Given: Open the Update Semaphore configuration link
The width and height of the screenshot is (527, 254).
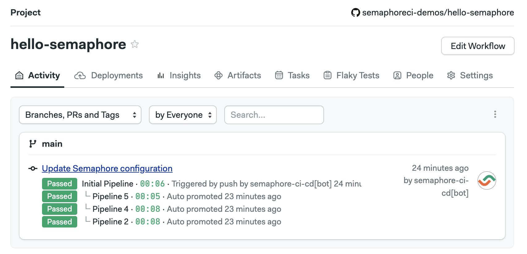Looking at the screenshot, I should point(107,169).
